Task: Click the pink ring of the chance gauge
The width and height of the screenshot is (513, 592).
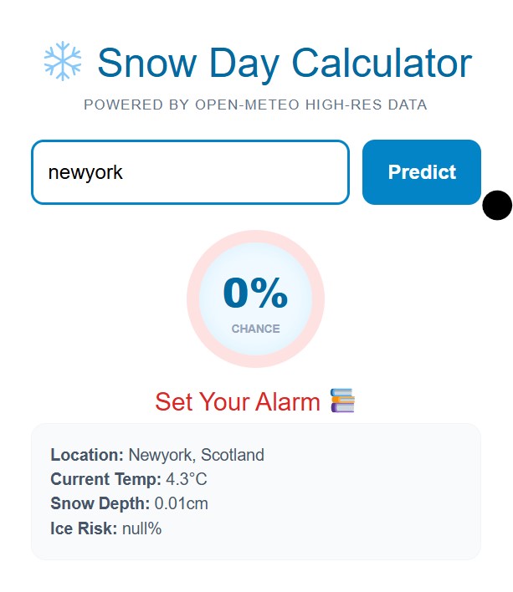Action: (193, 299)
